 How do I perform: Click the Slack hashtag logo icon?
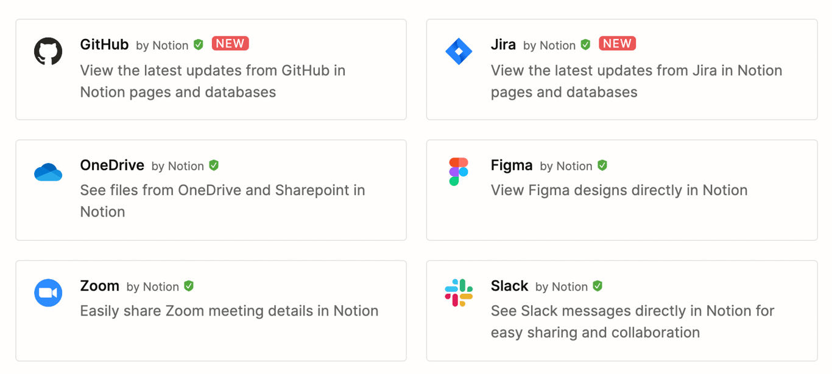(459, 293)
